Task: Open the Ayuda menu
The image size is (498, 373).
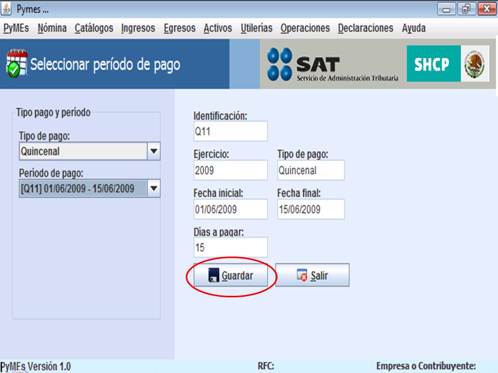Action: coord(414,28)
